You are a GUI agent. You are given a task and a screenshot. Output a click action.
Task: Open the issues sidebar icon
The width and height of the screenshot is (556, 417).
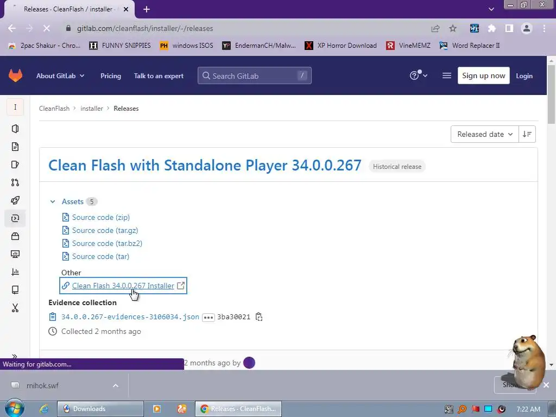(15, 165)
